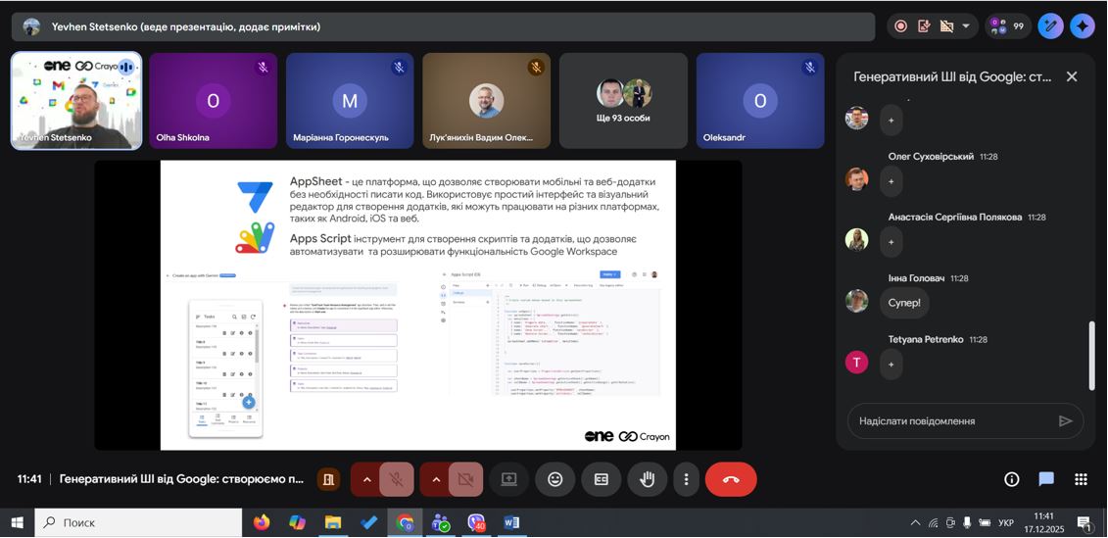Open the emoji reactions picker
Screen dimensions: 1108x538
(555, 479)
